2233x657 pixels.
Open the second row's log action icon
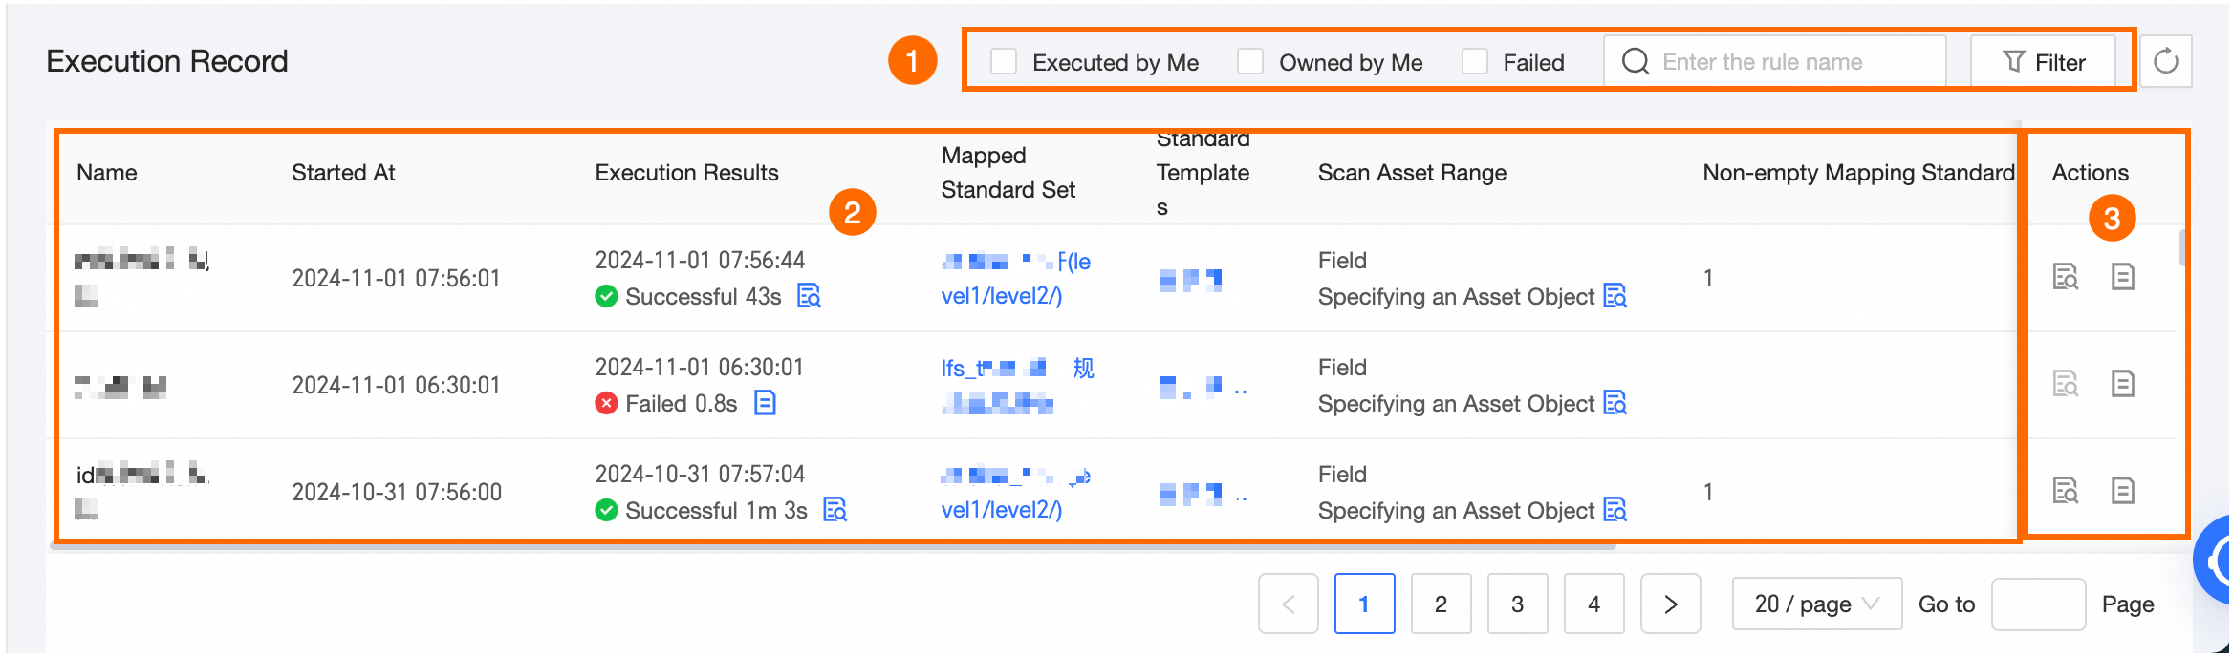click(x=2122, y=384)
